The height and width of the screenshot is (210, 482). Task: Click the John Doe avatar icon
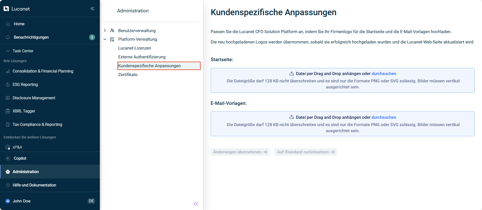coord(8,201)
